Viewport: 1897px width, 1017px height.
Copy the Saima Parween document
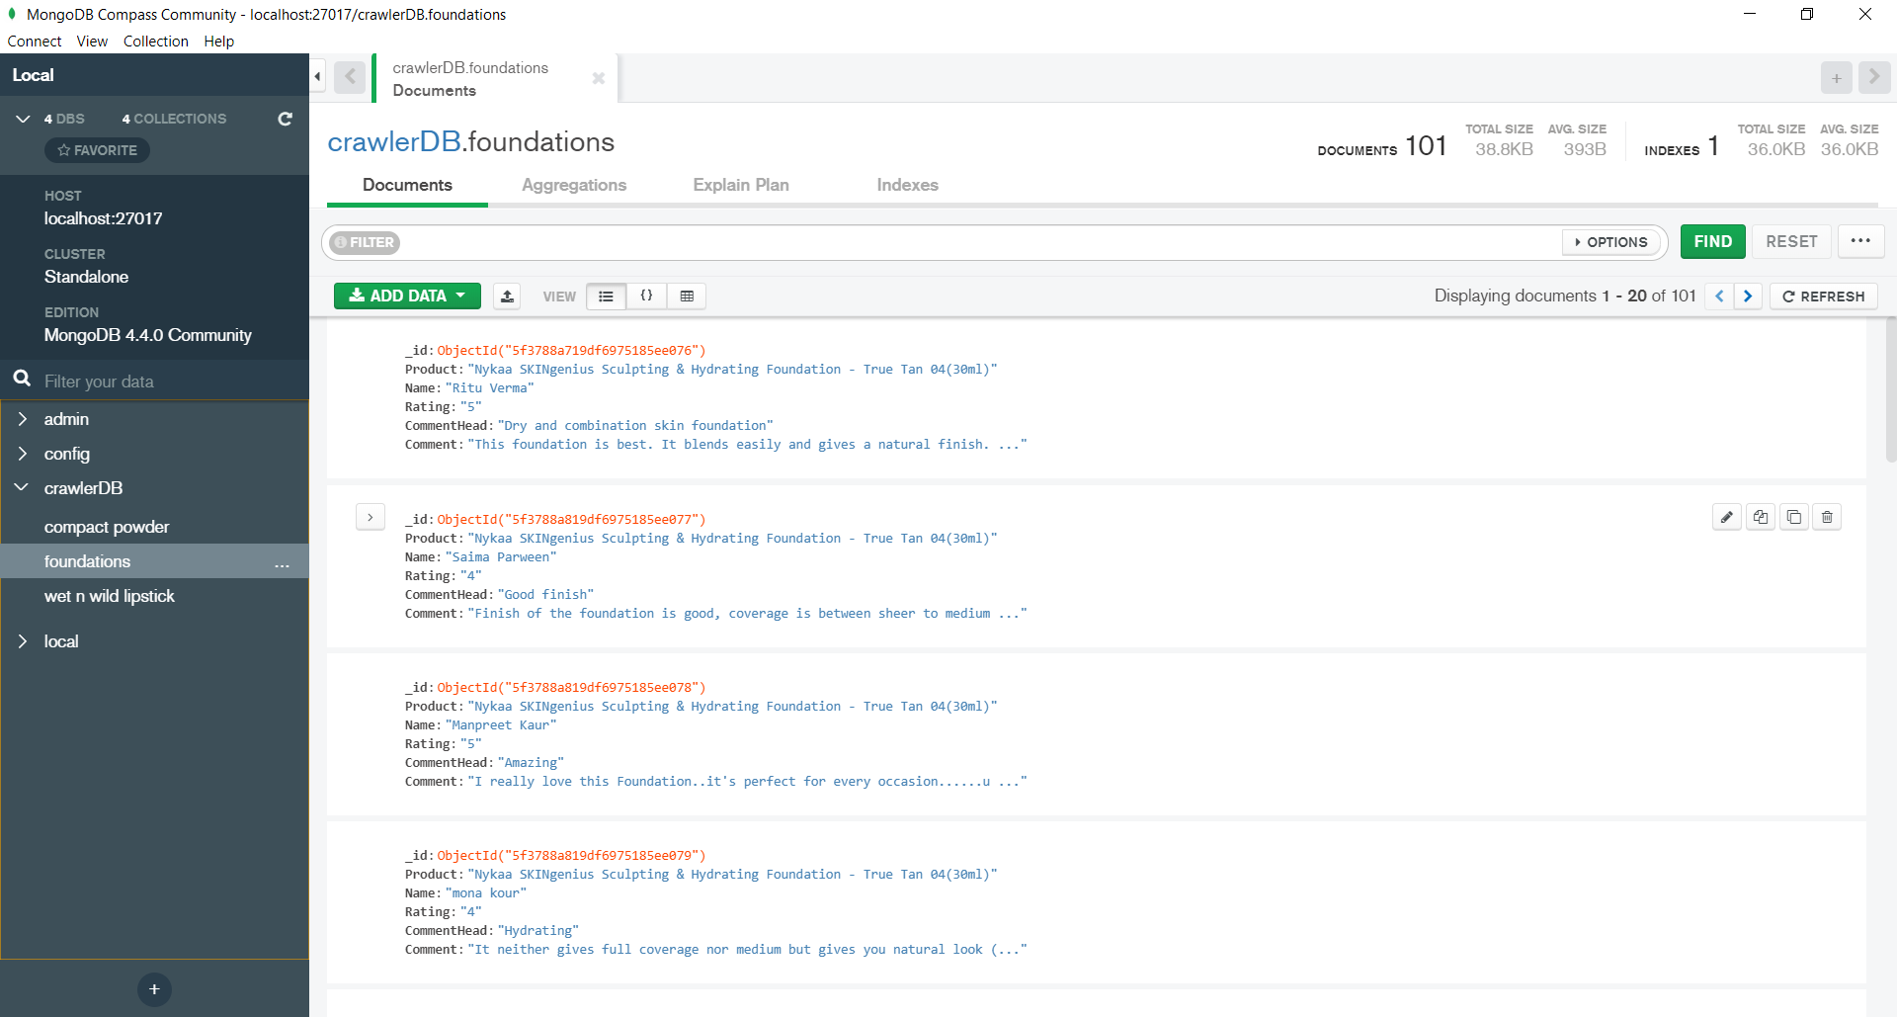point(1761,517)
